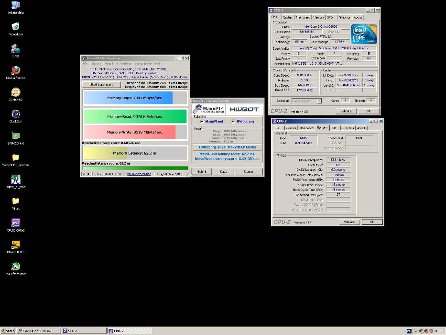
Task: Click the green Memory-Read result bar
Action: [135, 116]
